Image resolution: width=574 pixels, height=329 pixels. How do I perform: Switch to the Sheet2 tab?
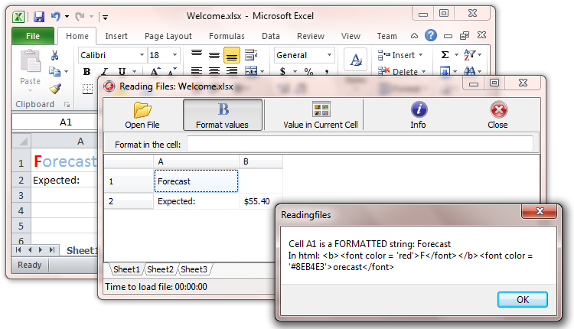(160, 269)
